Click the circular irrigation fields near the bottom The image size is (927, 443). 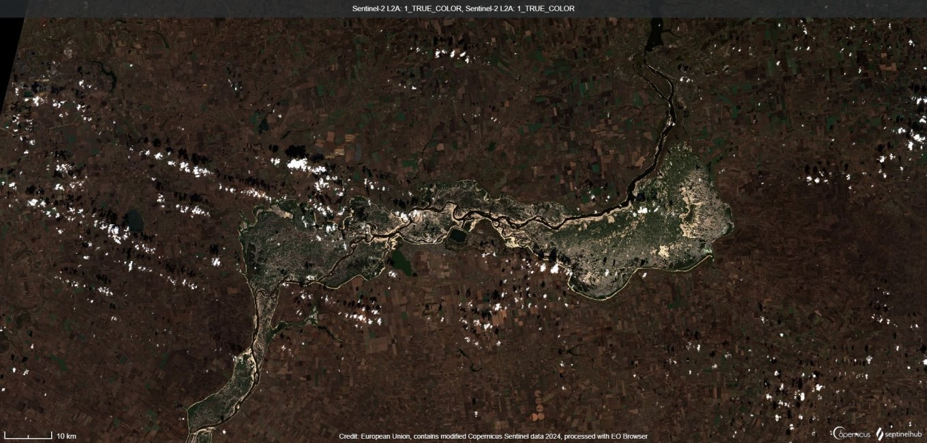538,402
